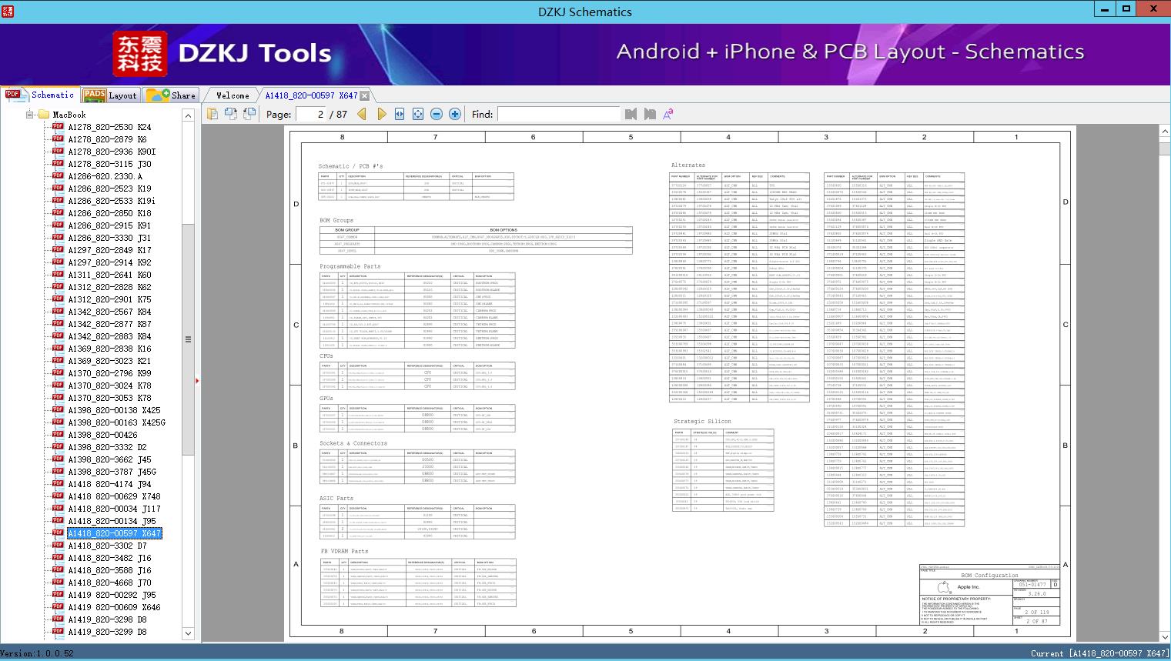
Task: Click the find next result icon
Action: 650,114
